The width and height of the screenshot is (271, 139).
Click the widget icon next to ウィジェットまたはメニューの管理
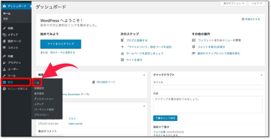click(x=194, y=40)
